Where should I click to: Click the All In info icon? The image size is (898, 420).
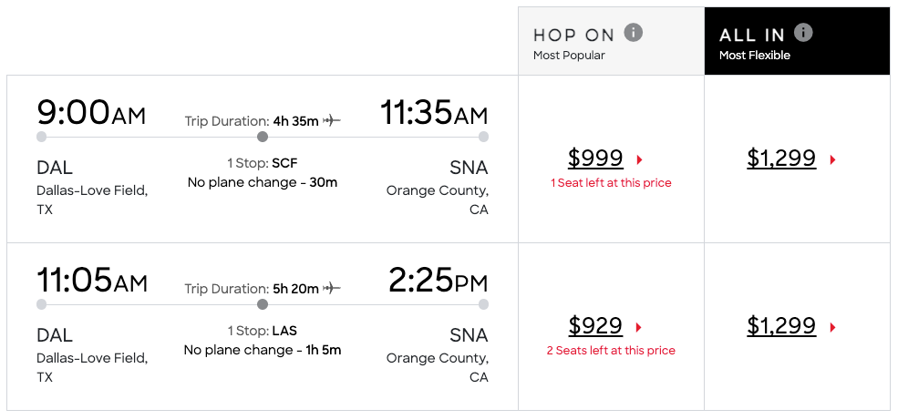pyautogui.click(x=803, y=33)
